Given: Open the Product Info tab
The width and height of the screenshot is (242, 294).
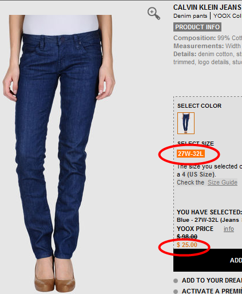Looking at the screenshot, I should coord(197,27).
